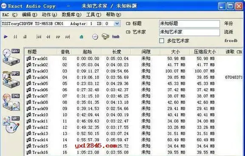This screenshot has height=156, width=245.
Task: Sort by 长度 column header
Action: [116, 52]
